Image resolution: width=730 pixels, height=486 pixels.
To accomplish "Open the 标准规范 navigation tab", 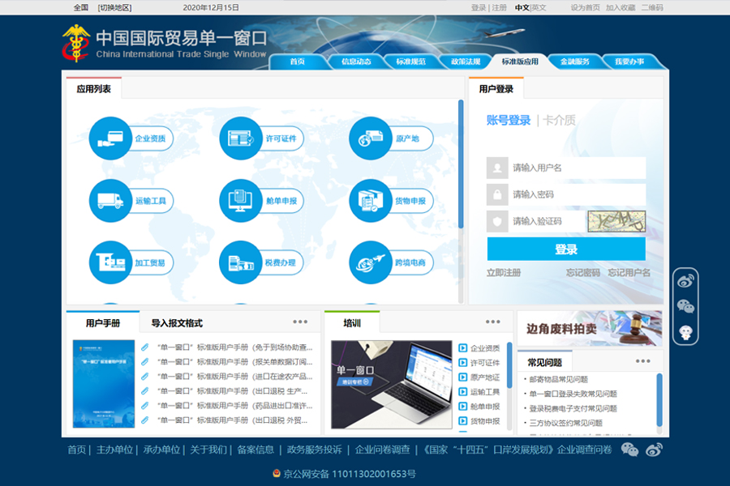I will point(411,62).
